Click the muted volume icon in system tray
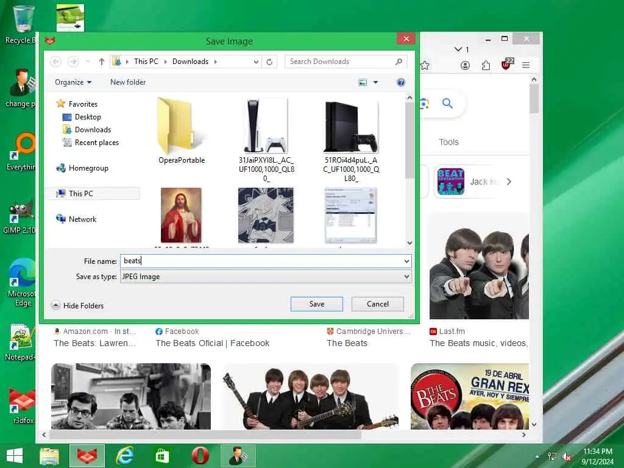This screenshot has width=624, height=468. tap(566, 456)
